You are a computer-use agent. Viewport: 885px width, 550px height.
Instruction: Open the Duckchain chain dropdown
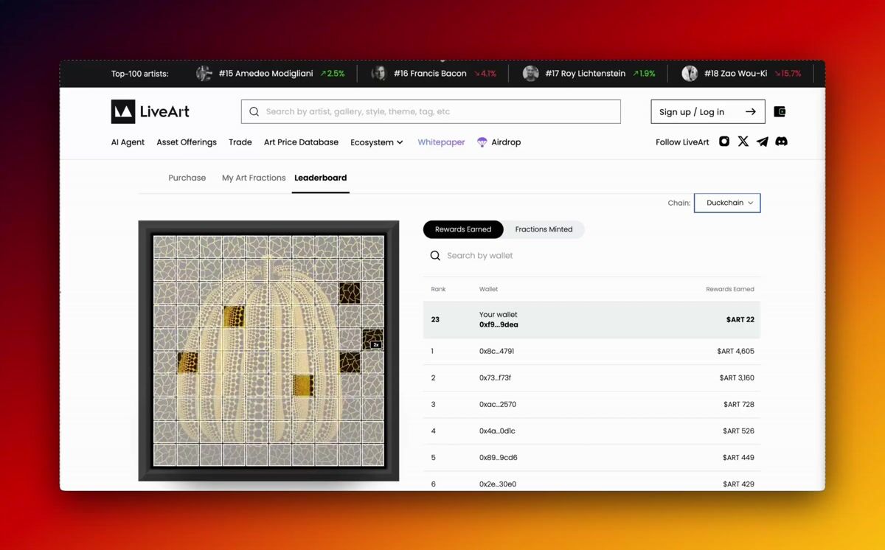click(727, 203)
